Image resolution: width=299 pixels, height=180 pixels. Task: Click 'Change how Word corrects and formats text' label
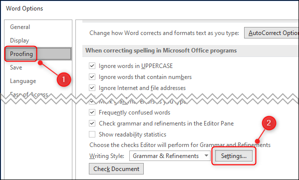(164, 33)
